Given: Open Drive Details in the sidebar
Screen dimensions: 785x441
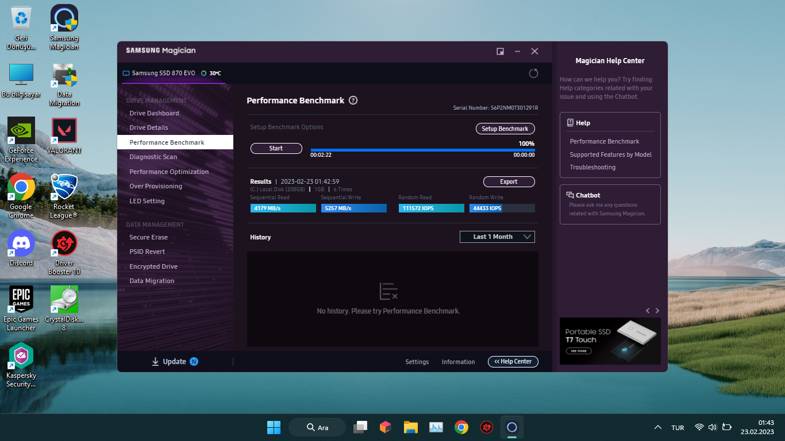Looking at the screenshot, I should point(175,127).
